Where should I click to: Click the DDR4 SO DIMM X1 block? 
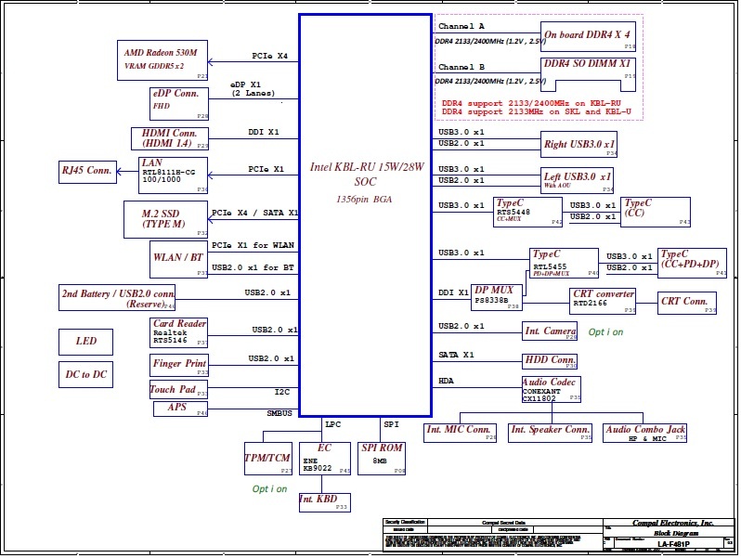tap(588, 74)
